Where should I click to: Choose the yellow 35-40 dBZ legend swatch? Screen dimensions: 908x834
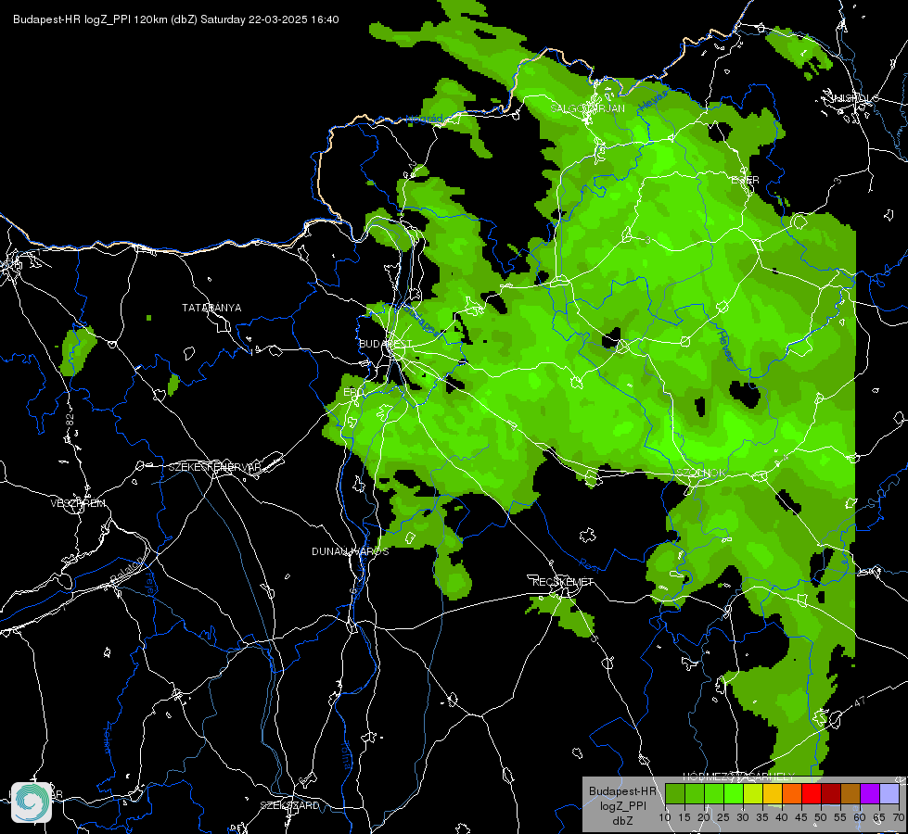(x=773, y=793)
